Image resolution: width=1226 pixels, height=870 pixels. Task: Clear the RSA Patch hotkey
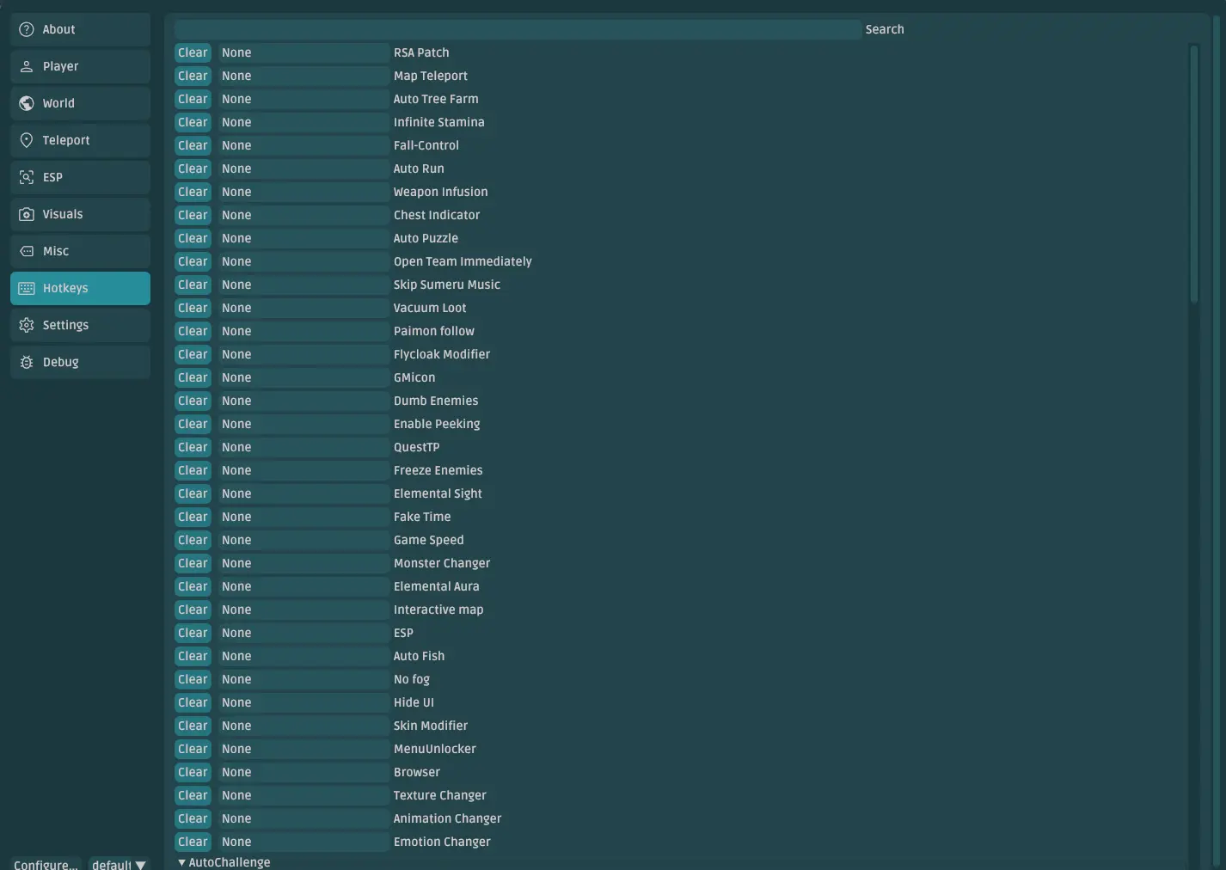pyautogui.click(x=193, y=52)
